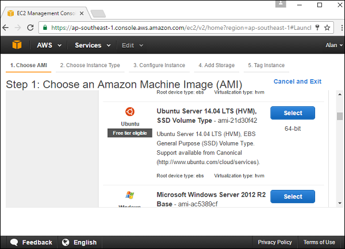Select the Ubuntu Server 14.04 LTS AMI
The height and width of the screenshot is (249, 345).
[293, 113]
